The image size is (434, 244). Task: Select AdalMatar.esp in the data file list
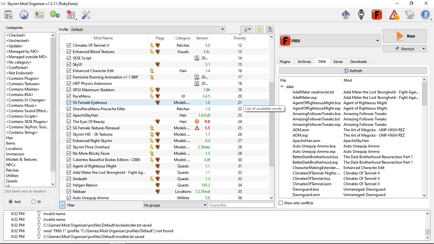pyautogui.click(x=305, y=98)
